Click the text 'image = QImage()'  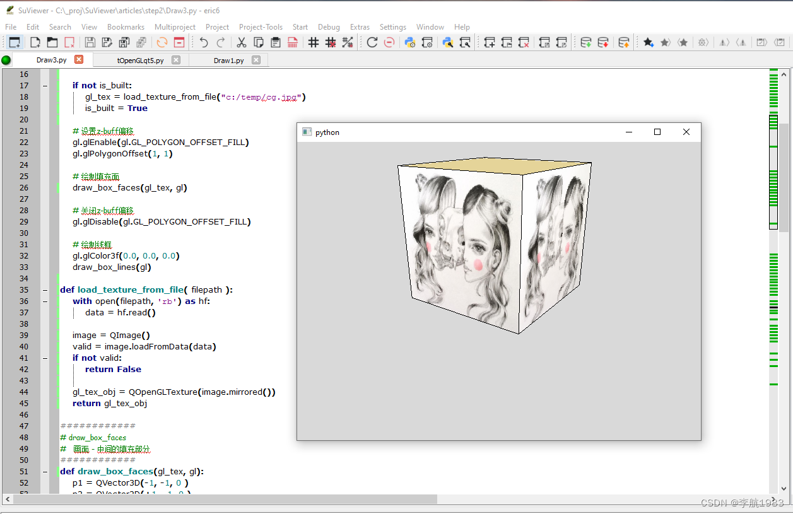[x=111, y=336]
